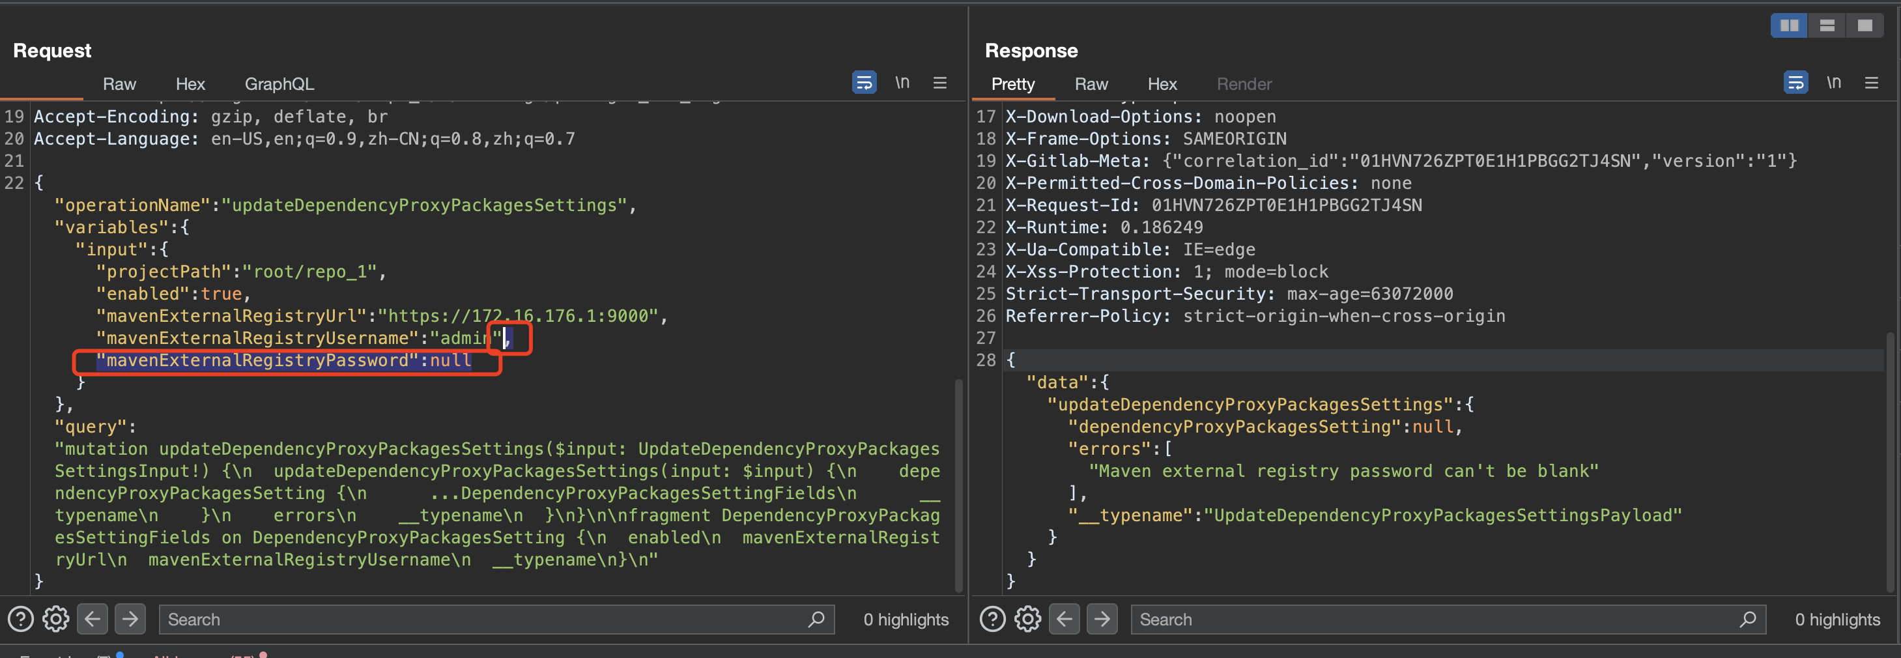The image size is (1901, 658).
Task: Open the Raw tab in Request
Action: point(119,84)
